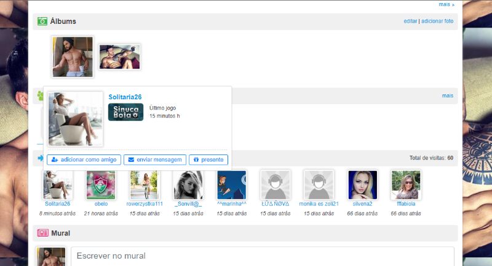Send a gift with 'presente' button
492x266 pixels.
[x=208, y=159]
